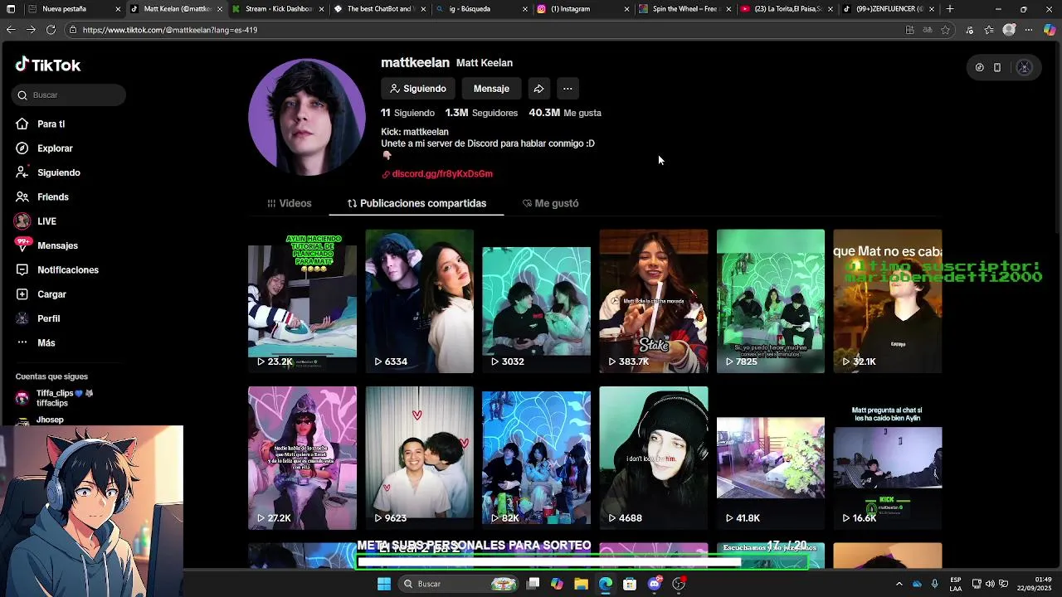
Task: Open video with 16.6K views
Action: [887, 458]
